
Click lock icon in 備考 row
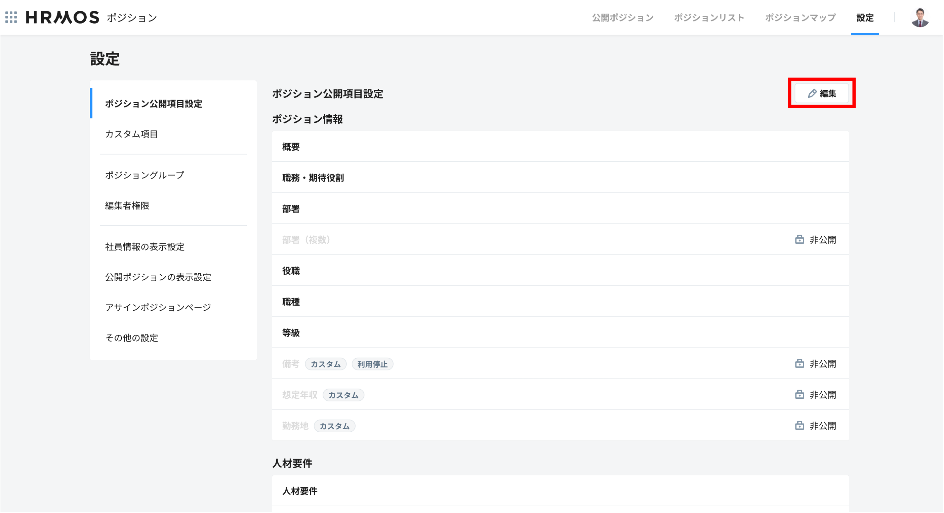[799, 364]
